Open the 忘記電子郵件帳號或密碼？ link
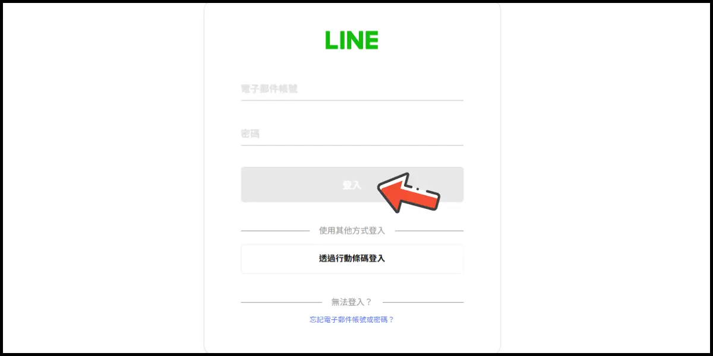 (x=352, y=319)
